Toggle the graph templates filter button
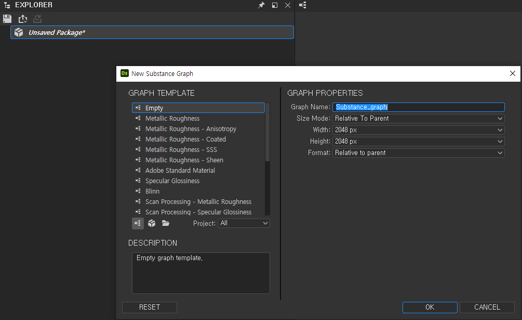The image size is (522, 320). [138, 223]
